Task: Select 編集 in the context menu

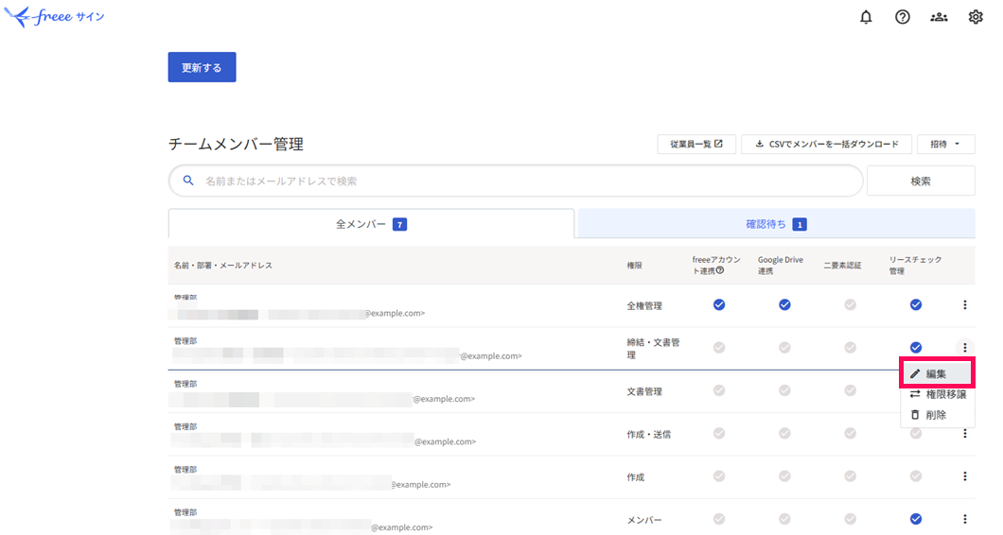Action: click(937, 374)
